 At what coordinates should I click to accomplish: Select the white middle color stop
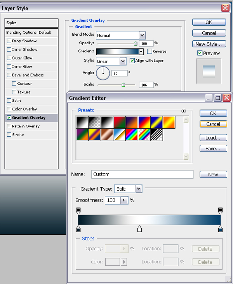pyautogui.click(x=139, y=229)
